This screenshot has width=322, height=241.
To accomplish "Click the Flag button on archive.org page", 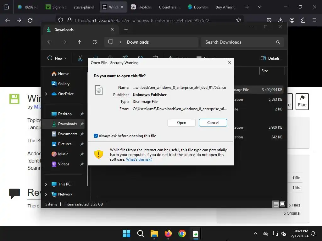I will click(x=302, y=102).
